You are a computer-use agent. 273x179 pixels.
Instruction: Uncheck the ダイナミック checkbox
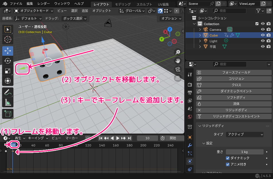click(228, 158)
